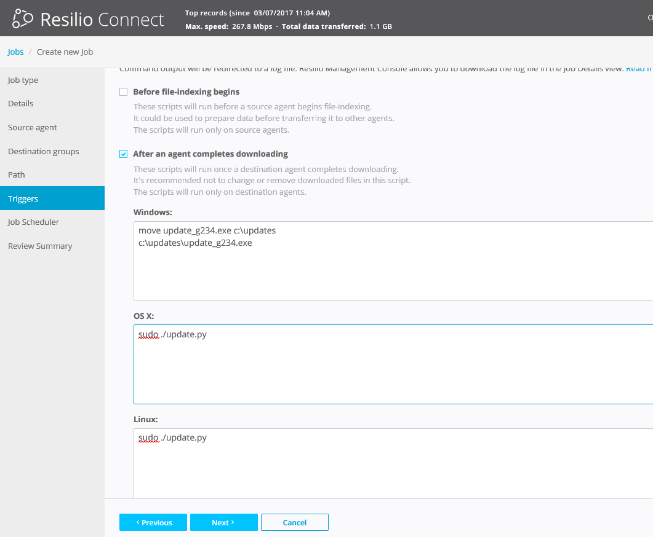
Task: Uncheck 'After an agent completes downloading'
Action: (123, 154)
